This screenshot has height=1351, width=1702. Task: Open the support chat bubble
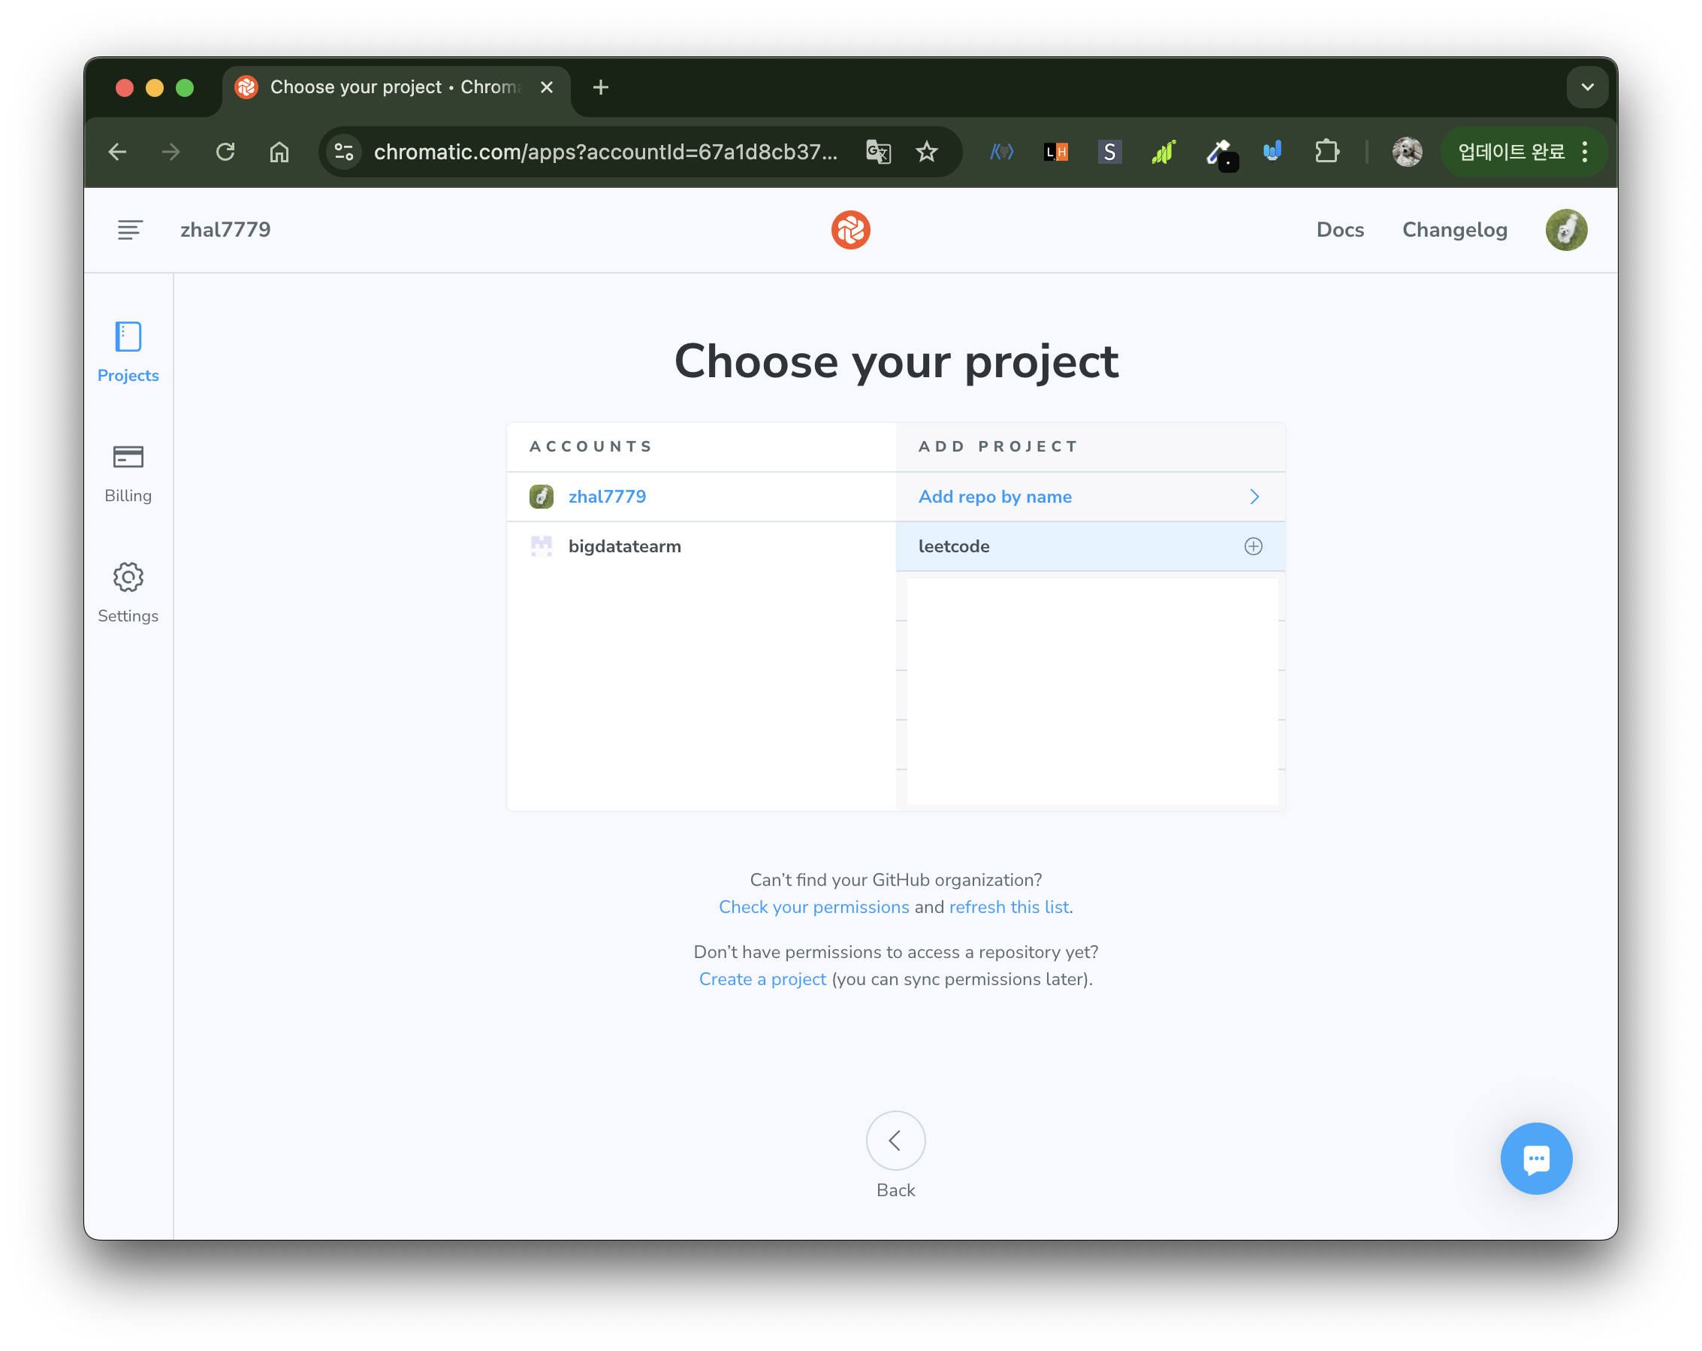pyautogui.click(x=1535, y=1158)
